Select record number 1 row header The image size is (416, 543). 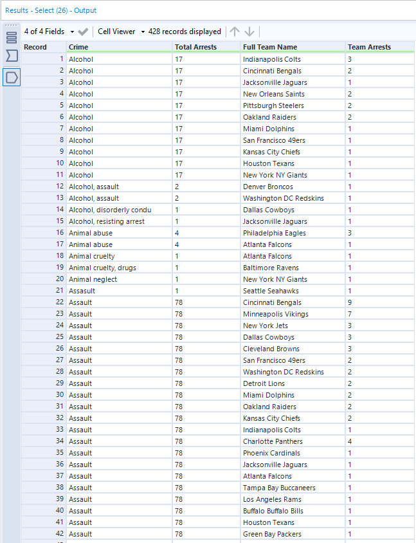[44, 59]
